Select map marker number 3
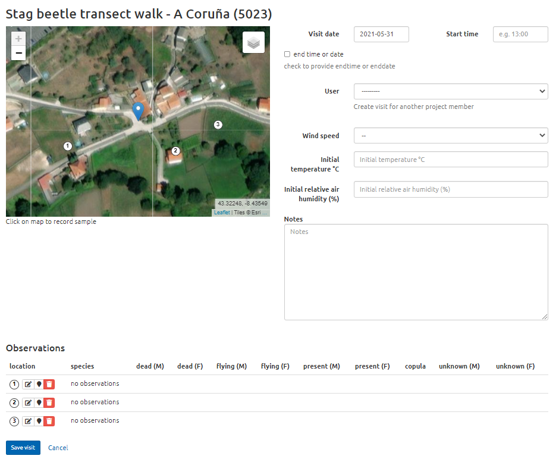This screenshot has width=559, height=465. click(218, 124)
